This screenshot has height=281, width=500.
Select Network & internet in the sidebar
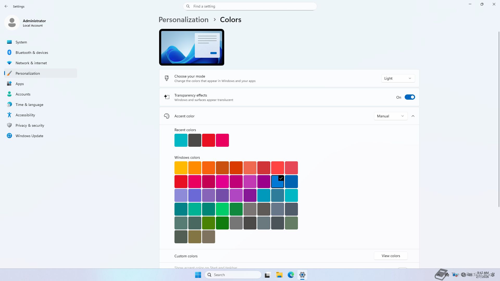(31, 63)
